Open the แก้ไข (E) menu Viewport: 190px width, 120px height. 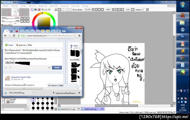14,6
